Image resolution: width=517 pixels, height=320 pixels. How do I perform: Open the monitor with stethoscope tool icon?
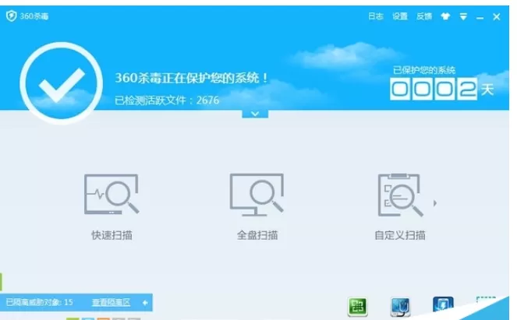[400, 307]
